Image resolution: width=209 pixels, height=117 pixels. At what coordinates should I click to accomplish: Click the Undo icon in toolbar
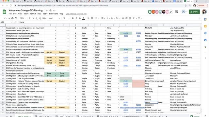point(5,18)
